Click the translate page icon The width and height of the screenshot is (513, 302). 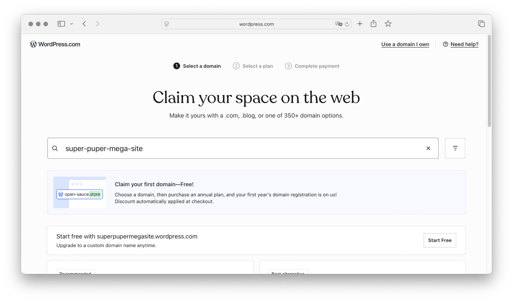338,24
